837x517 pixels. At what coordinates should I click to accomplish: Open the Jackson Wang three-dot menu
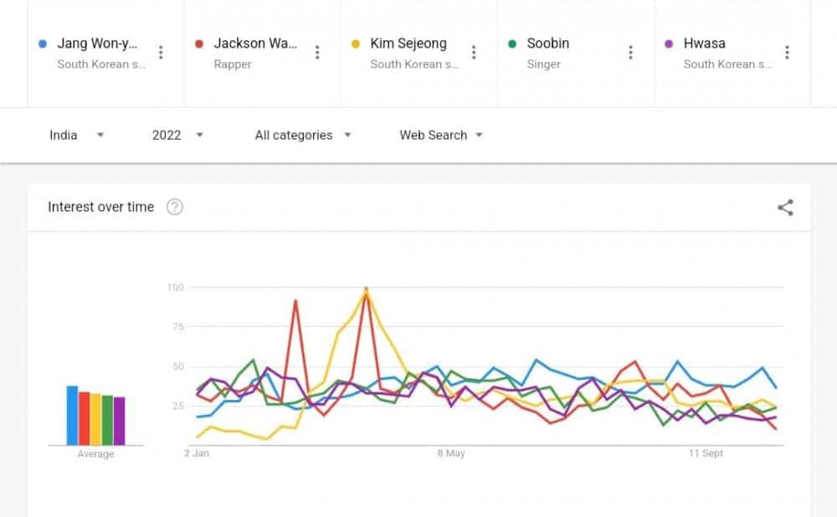click(x=317, y=53)
